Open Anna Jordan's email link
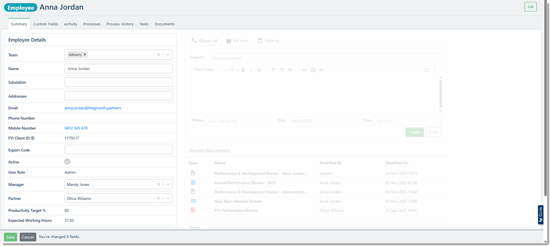 click(x=92, y=108)
